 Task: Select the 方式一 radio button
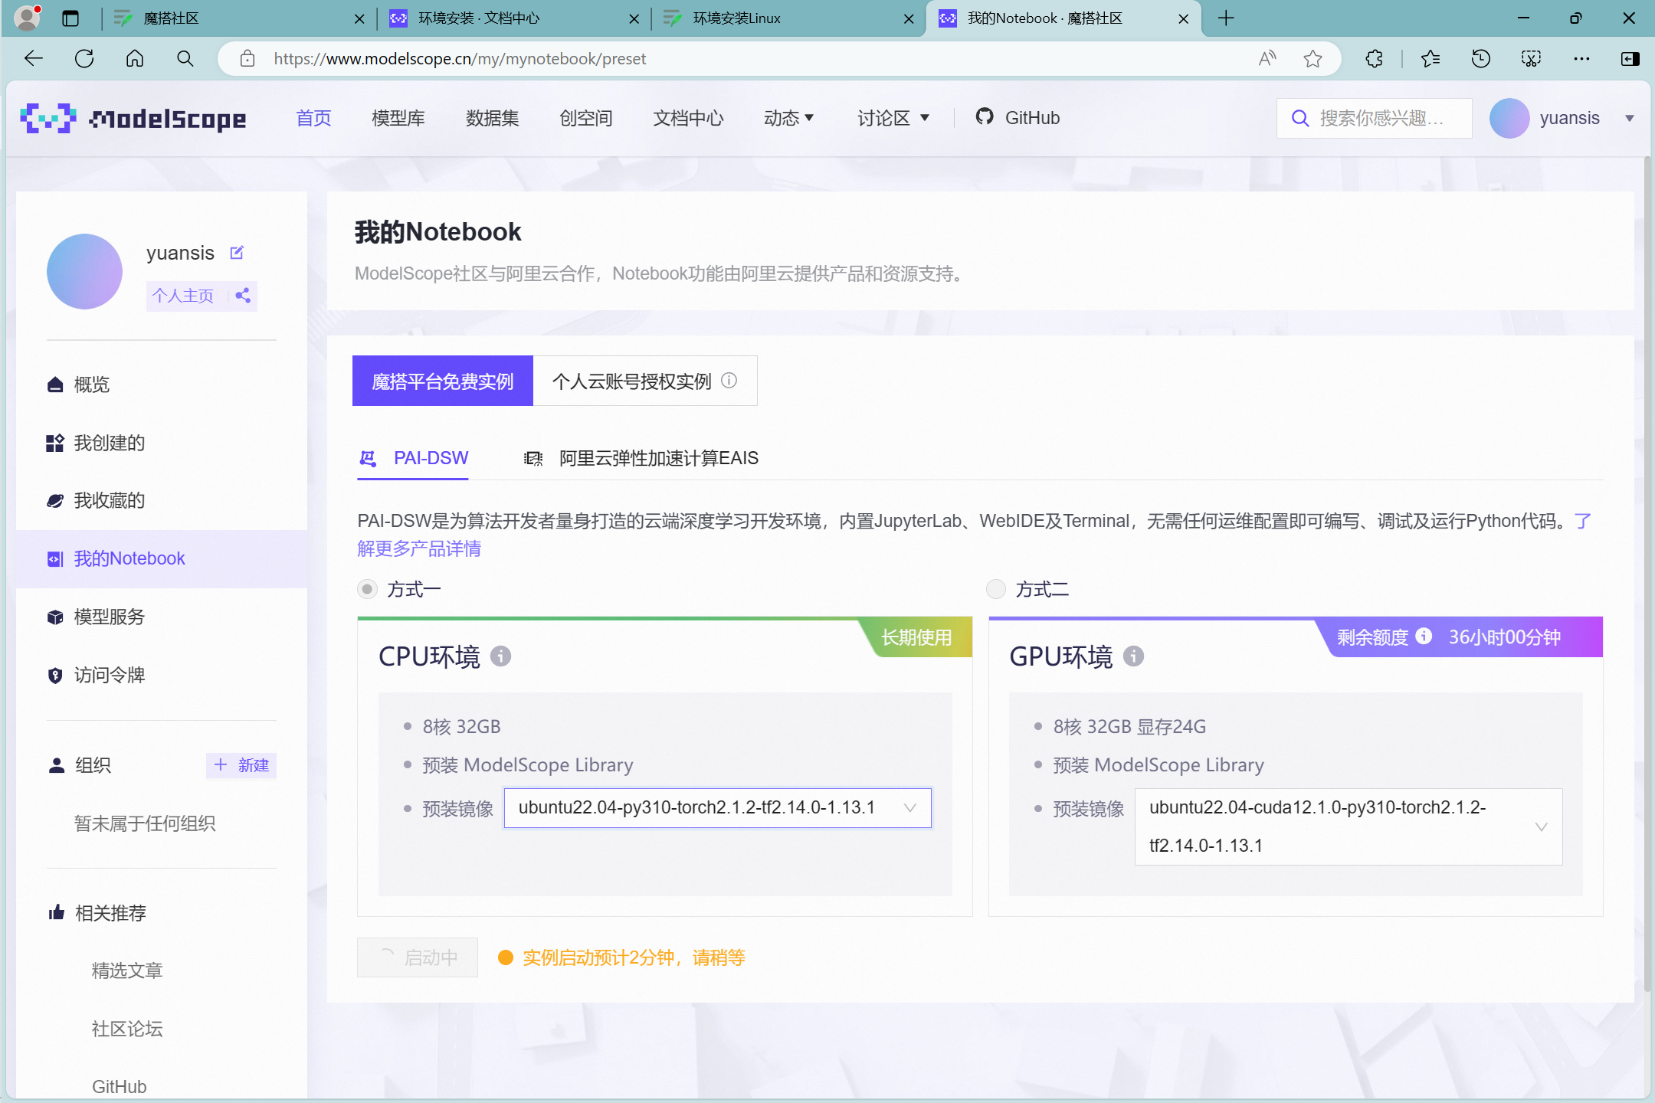pos(368,589)
